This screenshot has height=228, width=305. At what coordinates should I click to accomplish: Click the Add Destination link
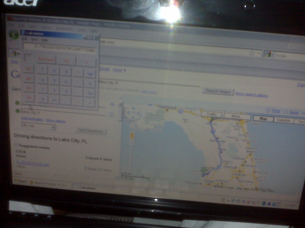click(x=32, y=119)
